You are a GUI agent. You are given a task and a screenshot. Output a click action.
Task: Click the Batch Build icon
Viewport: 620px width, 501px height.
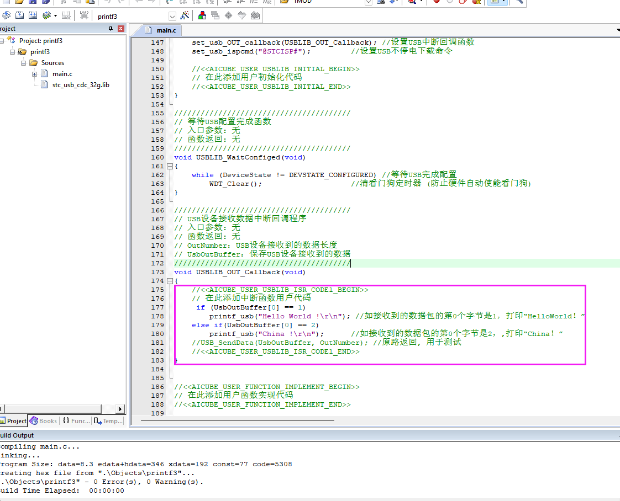[x=46, y=16]
